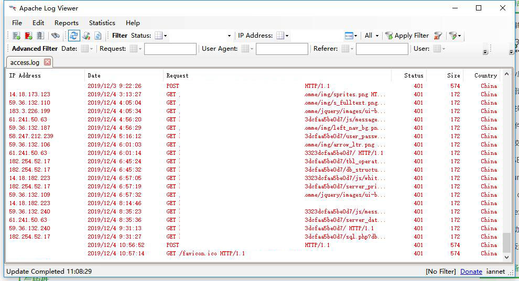Open the User Agent filter dropdown arrow
The height and width of the screenshot is (281, 519).
(x=252, y=49)
